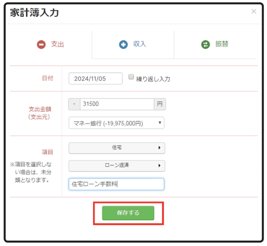Click the 支出金額 label
Viewport: 267px width, 246px height.
40,109
